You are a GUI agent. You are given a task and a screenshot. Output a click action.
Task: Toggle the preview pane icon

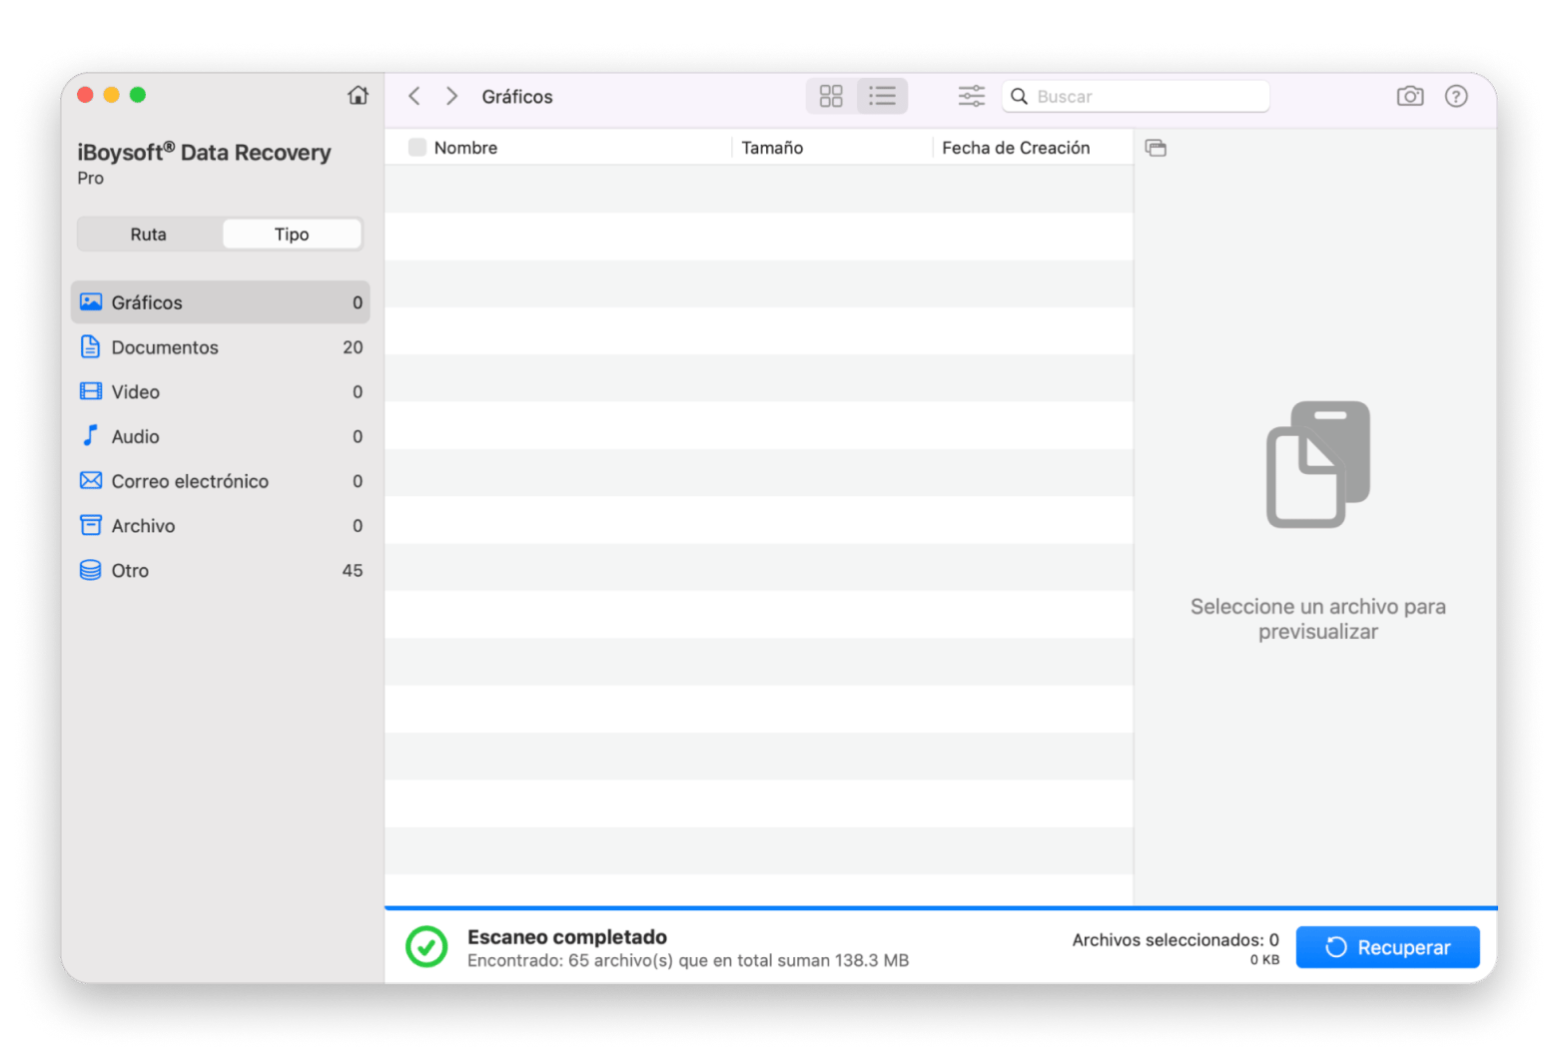coord(1156,148)
